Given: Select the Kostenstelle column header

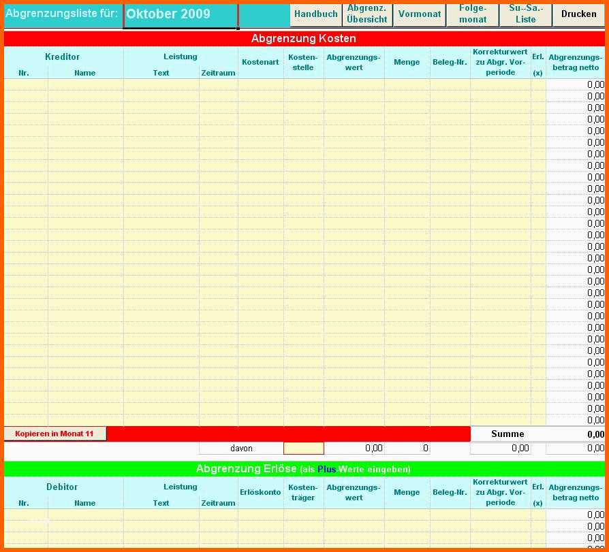Looking at the screenshot, I should tap(303, 63).
